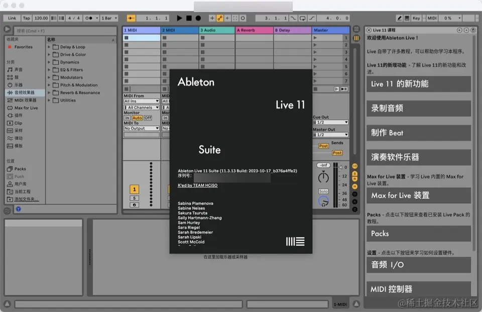Open the Cue Out dropdown
The height and width of the screenshot is (312, 482).
pyautogui.click(x=330, y=122)
